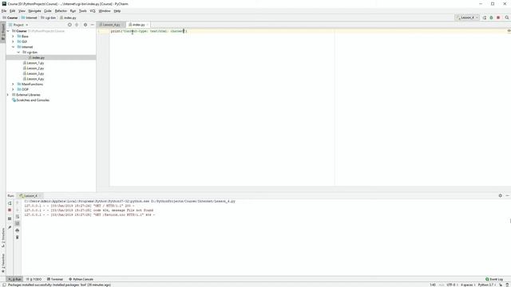Open the Lesson_4 run configuration dropdown
Image resolution: width=511 pixels, height=287 pixels.
pos(467,18)
